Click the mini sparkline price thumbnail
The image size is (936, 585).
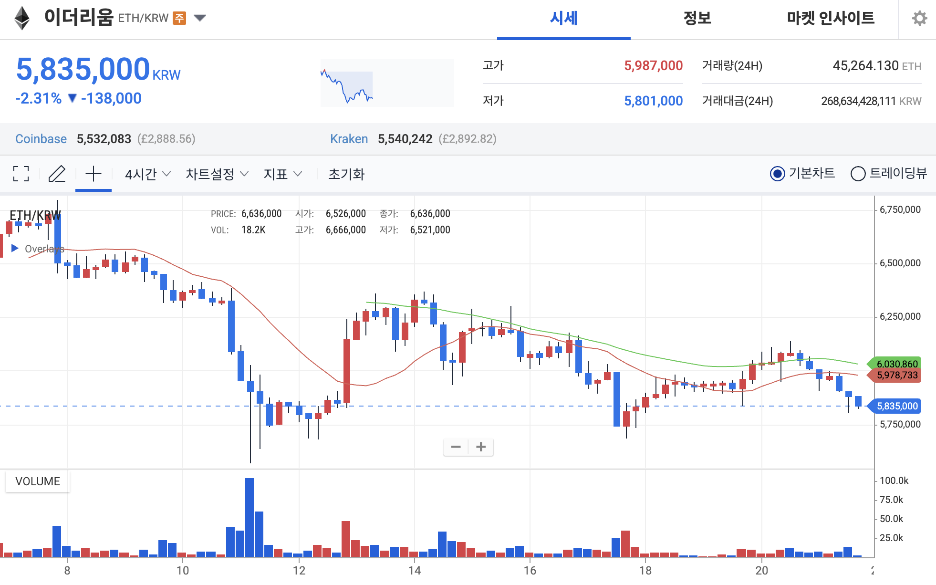pyautogui.click(x=387, y=82)
